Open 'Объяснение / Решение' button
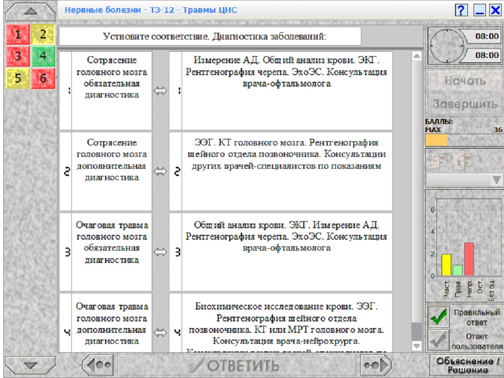504x378 pixels. pos(468,365)
